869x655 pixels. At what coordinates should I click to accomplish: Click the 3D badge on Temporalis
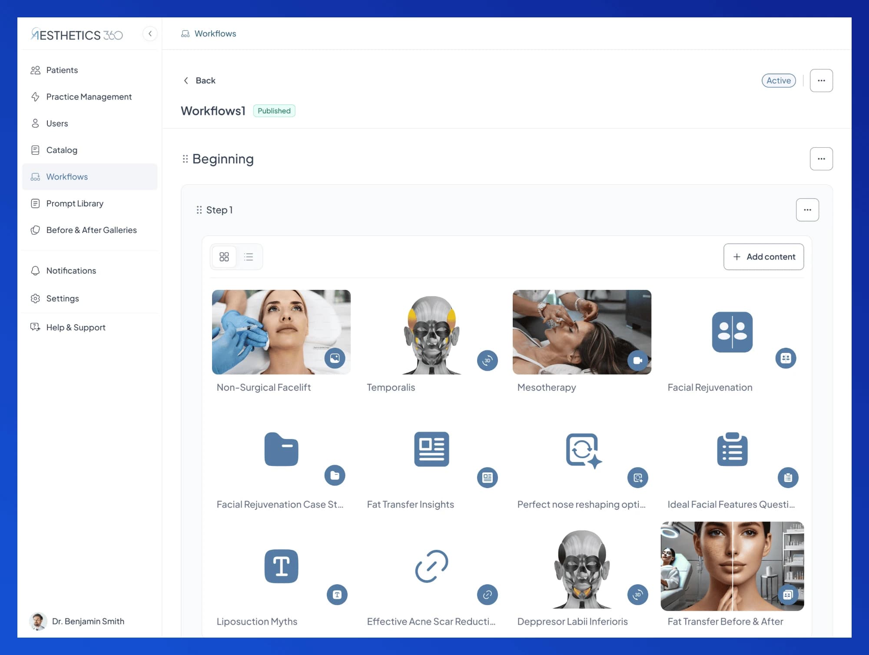point(488,360)
